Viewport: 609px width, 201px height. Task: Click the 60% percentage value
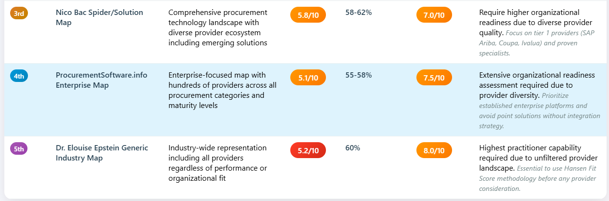pyautogui.click(x=352, y=148)
